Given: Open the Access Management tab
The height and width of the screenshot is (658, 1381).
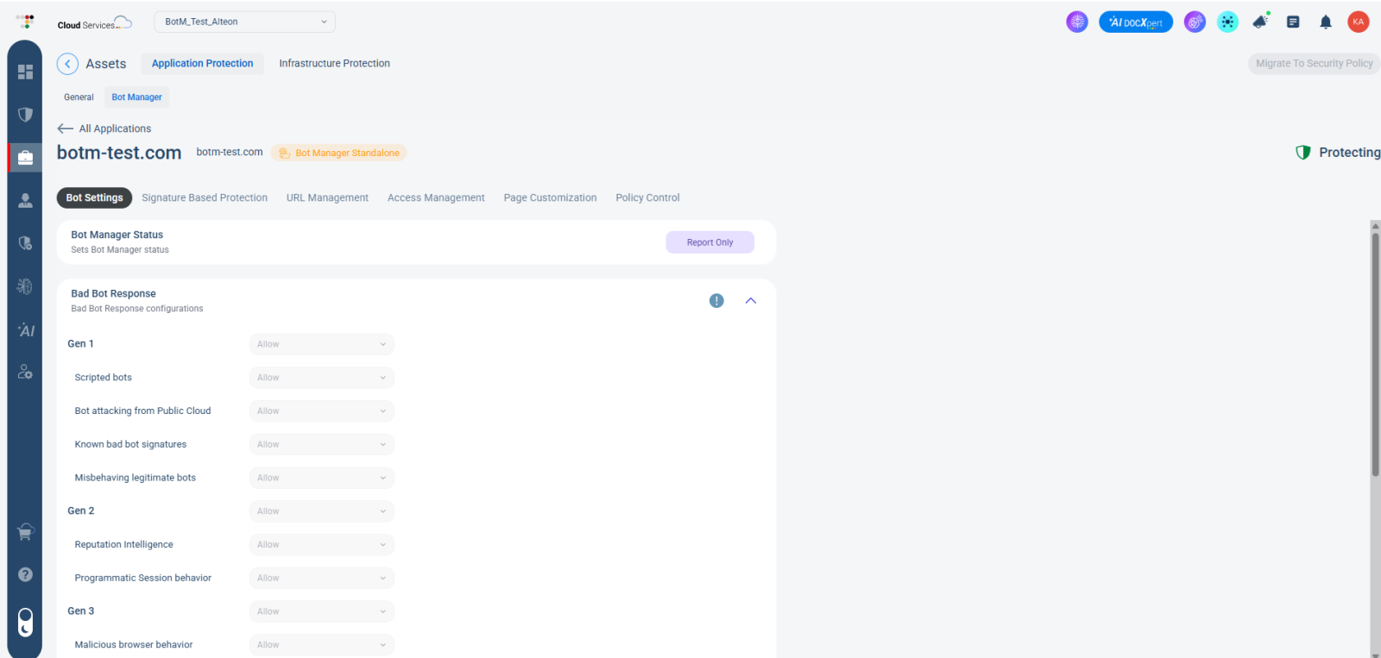Looking at the screenshot, I should (436, 198).
